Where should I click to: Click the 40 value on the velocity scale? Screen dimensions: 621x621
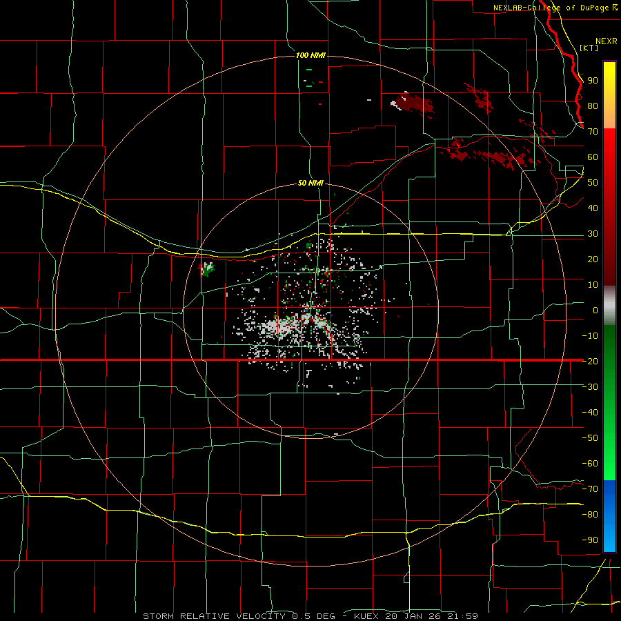pos(593,208)
